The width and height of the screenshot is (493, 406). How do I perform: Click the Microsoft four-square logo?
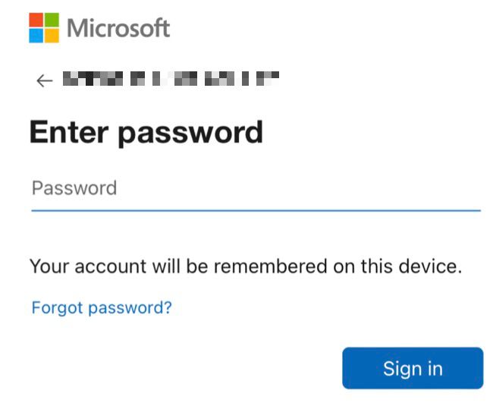44,28
